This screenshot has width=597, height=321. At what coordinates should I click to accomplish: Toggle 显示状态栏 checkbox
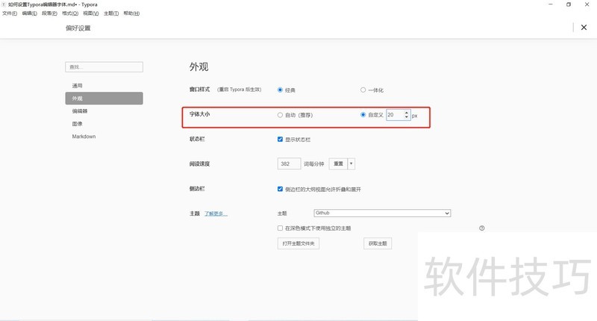pos(280,140)
